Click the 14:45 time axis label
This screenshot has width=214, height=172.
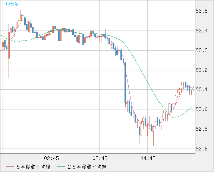(148, 158)
